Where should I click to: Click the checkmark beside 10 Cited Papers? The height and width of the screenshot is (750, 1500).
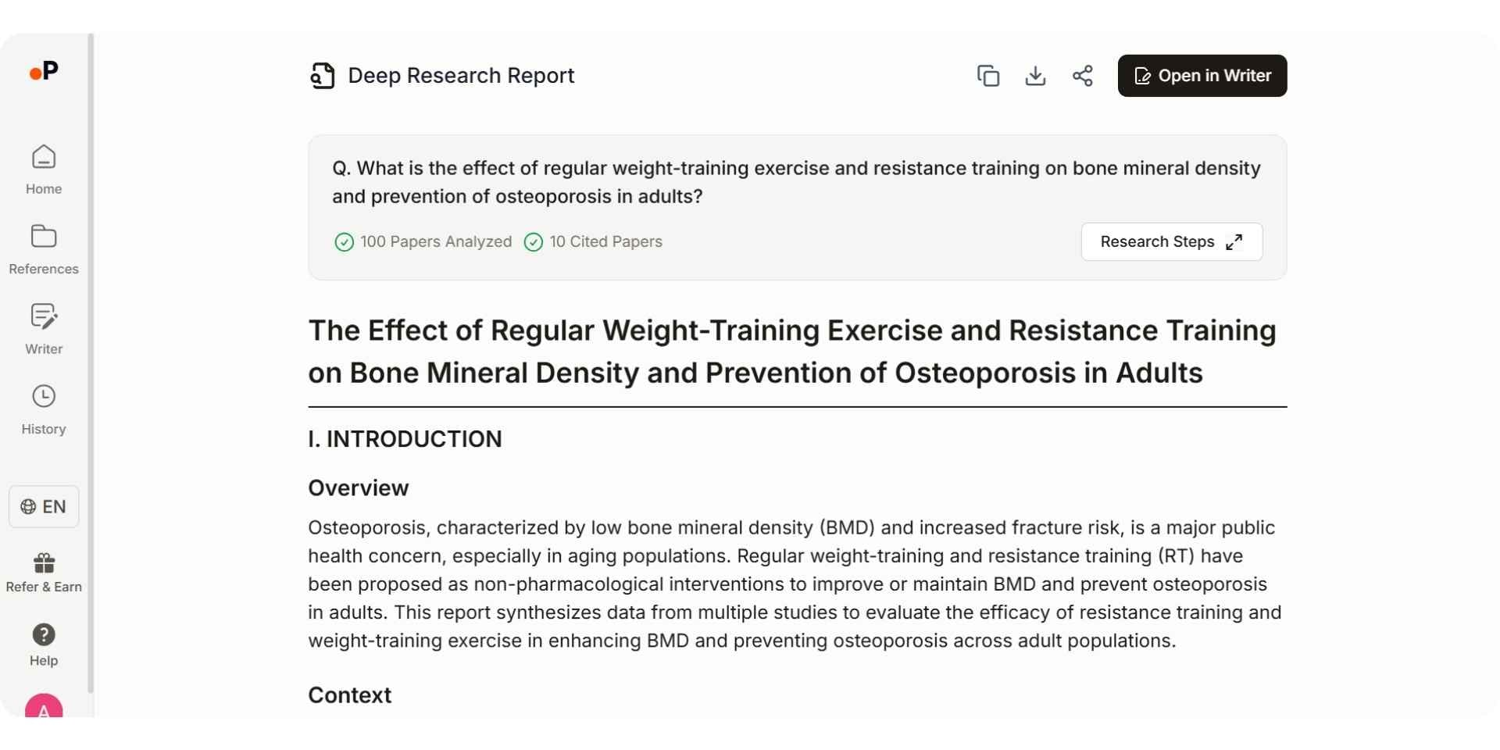534,242
